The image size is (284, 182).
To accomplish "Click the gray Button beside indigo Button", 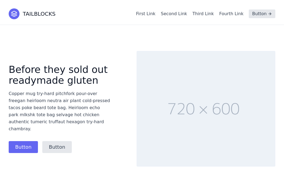I will click(x=57, y=147).
